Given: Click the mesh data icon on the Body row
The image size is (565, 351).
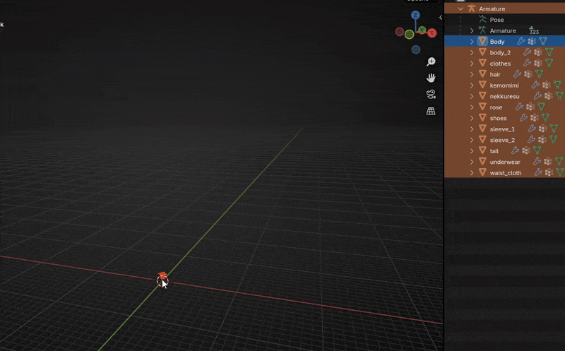Looking at the screenshot, I should pyautogui.click(x=543, y=41).
